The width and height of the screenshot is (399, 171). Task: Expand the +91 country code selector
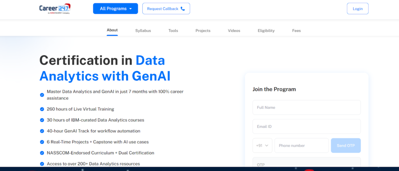tap(262, 146)
